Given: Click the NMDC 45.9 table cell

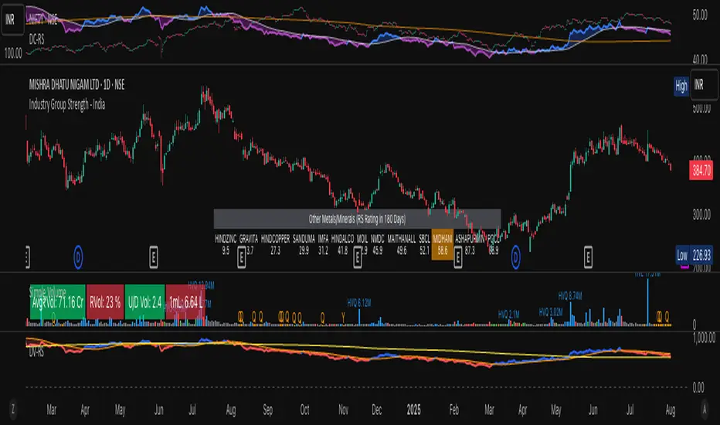Looking at the screenshot, I should (x=378, y=244).
